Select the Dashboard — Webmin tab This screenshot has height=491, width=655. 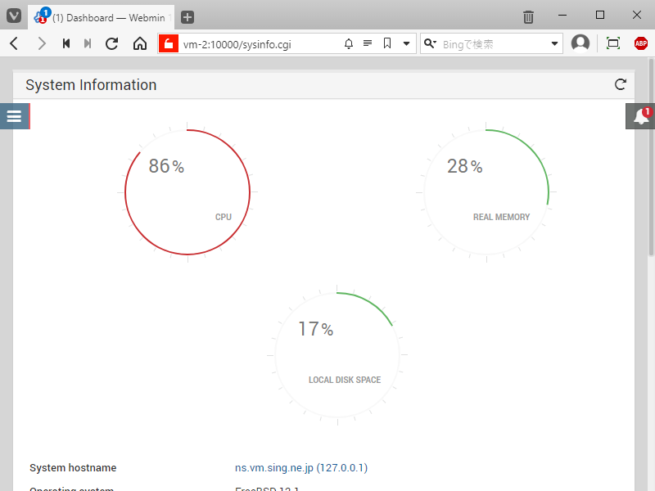coord(102,17)
